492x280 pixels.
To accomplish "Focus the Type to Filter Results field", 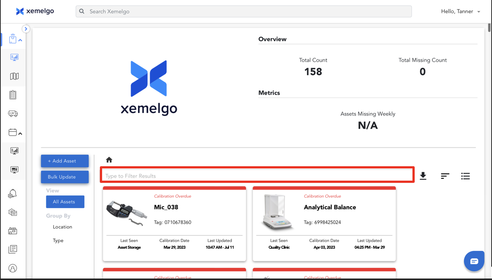I will (x=257, y=176).
